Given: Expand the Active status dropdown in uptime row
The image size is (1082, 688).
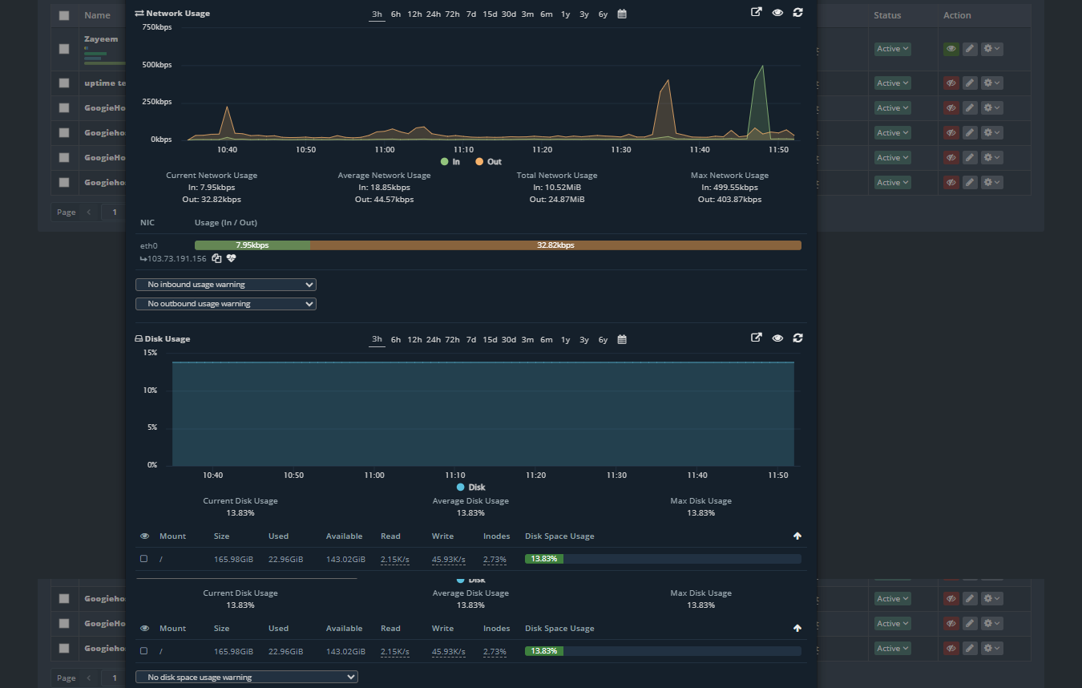Looking at the screenshot, I should click(893, 83).
